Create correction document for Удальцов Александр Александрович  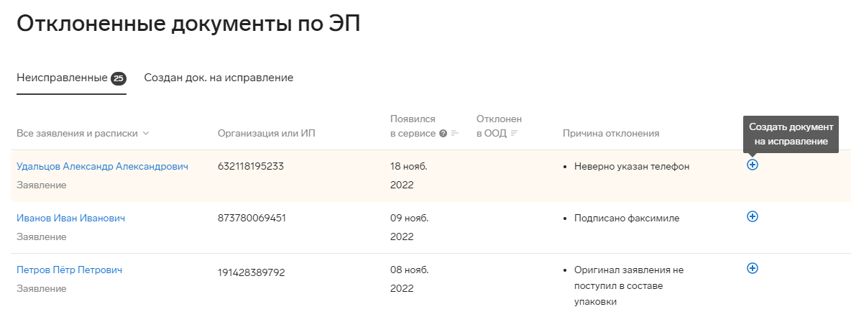(x=753, y=165)
